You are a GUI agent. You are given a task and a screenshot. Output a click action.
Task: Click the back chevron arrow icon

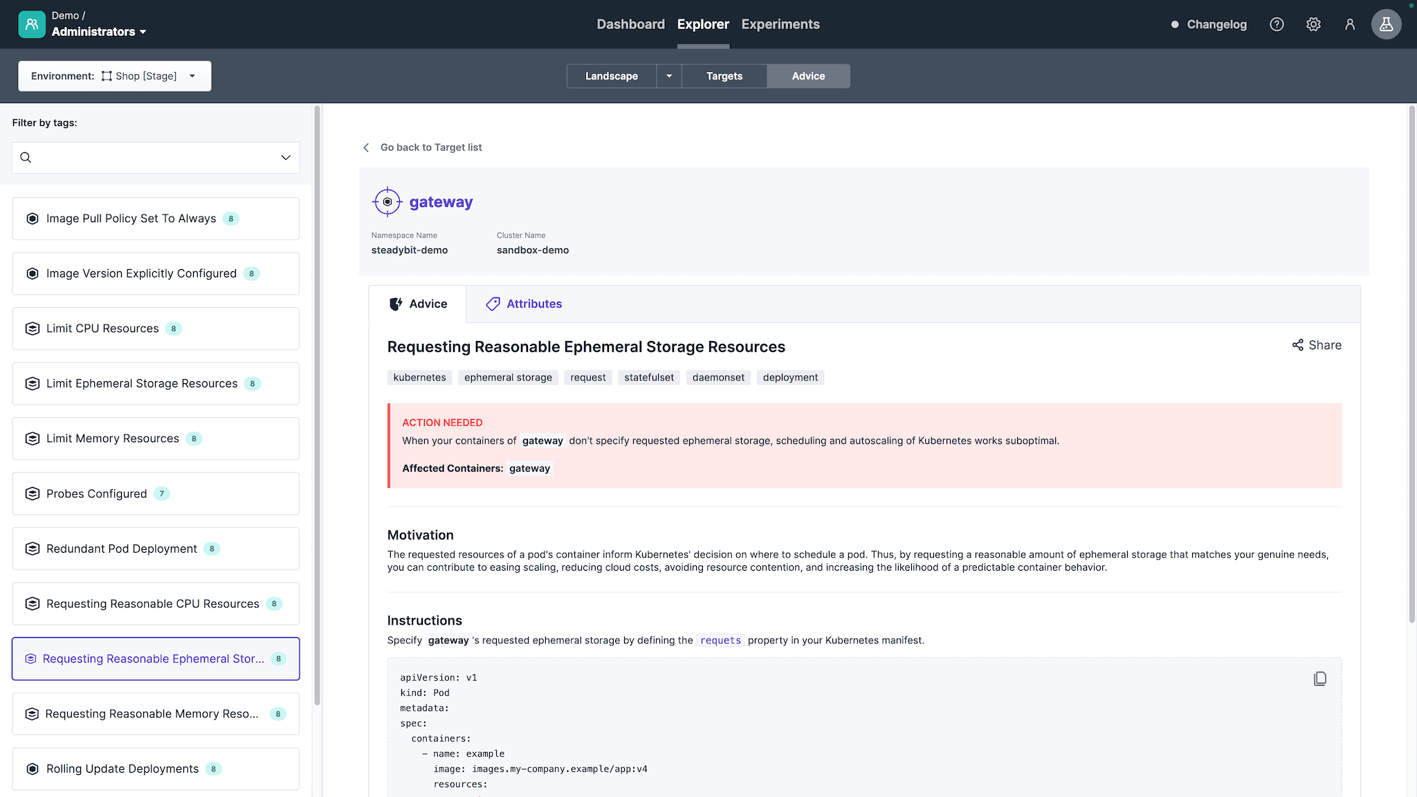coord(366,147)
